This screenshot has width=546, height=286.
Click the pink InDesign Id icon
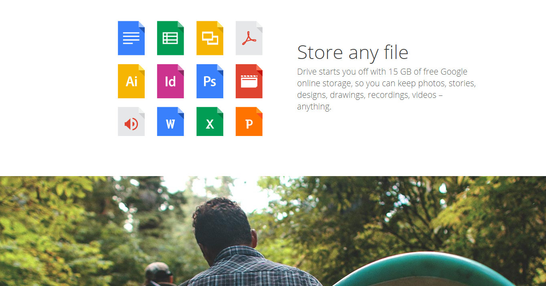(x=170, y=81)
